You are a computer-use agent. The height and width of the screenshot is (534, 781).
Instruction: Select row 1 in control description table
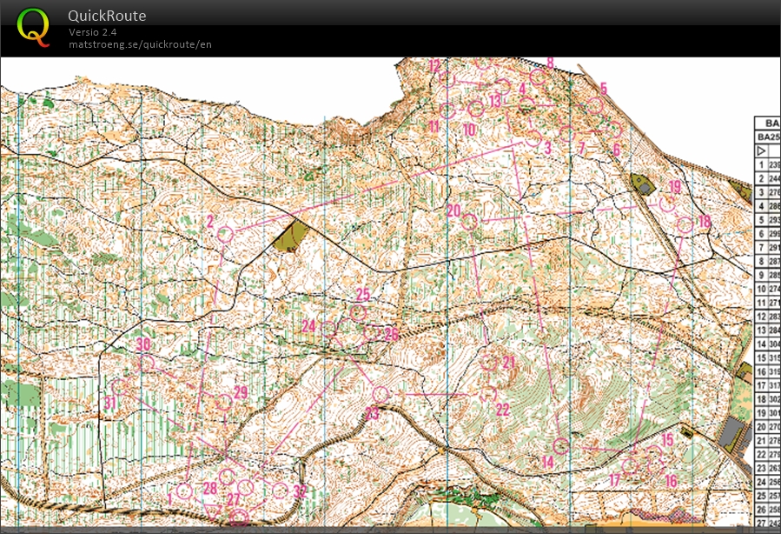[766, 164]
